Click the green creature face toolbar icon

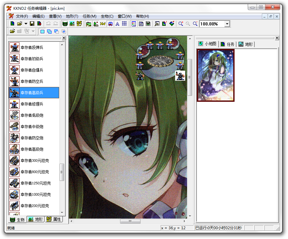[x=65, y=24]
